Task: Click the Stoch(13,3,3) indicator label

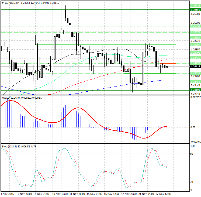Action: 9,146
